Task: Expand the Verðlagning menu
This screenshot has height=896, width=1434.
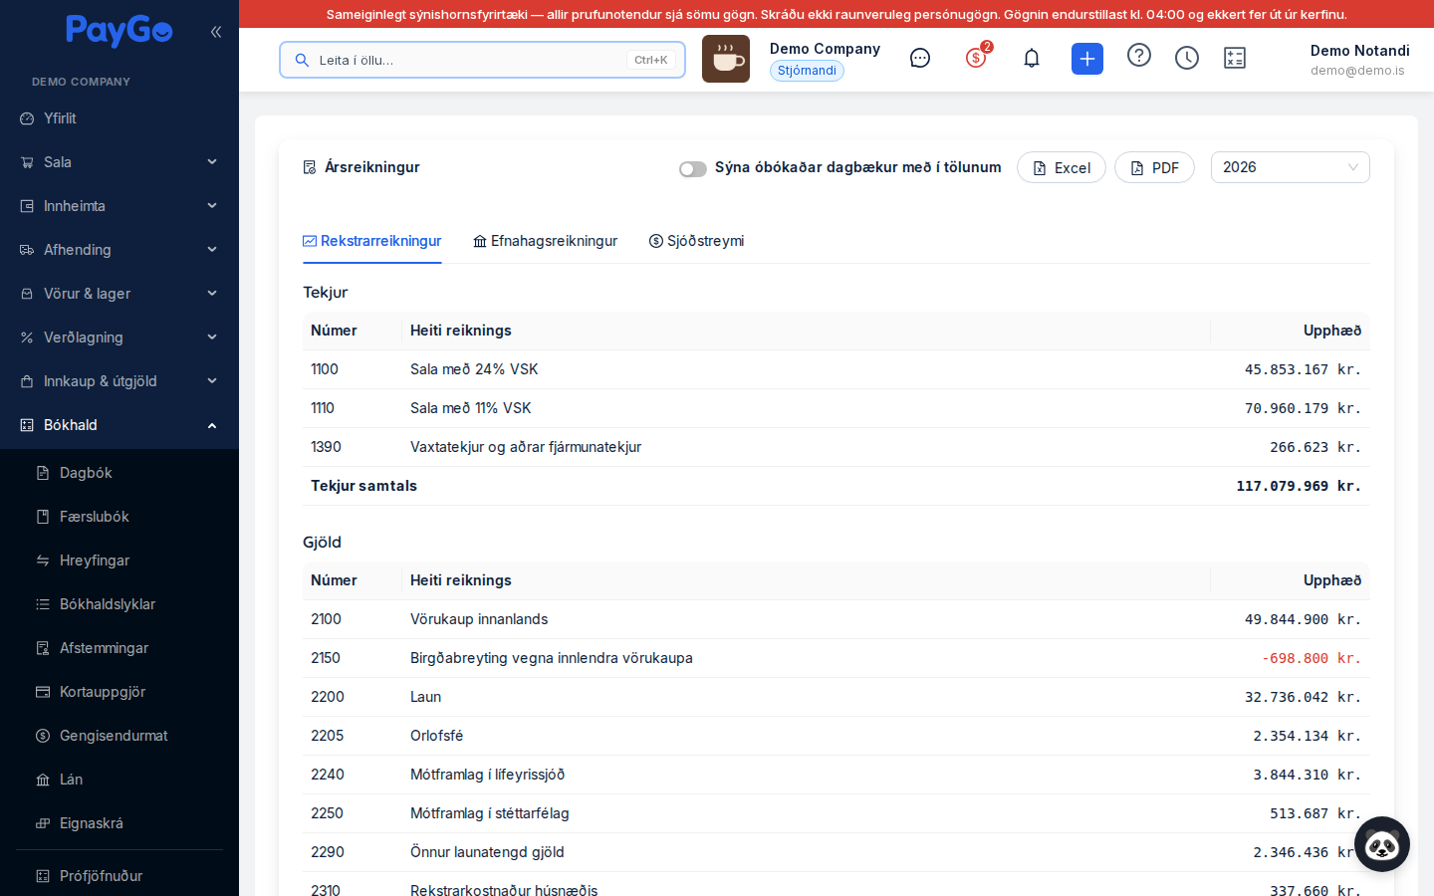Action: point(119,337)
